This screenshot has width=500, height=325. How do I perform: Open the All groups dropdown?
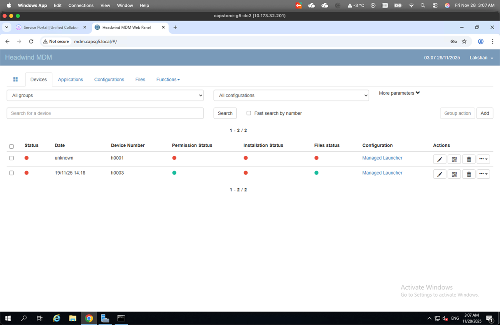tap(105, 96)
